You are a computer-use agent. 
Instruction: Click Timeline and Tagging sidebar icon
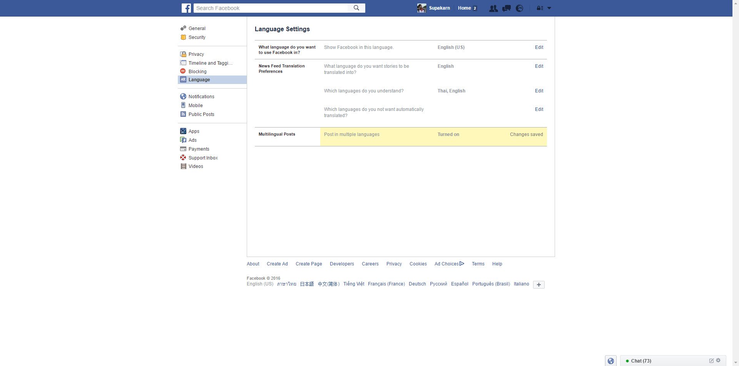[183, 63]
